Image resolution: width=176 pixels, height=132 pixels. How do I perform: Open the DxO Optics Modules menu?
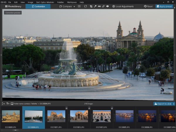pos(45,2)
